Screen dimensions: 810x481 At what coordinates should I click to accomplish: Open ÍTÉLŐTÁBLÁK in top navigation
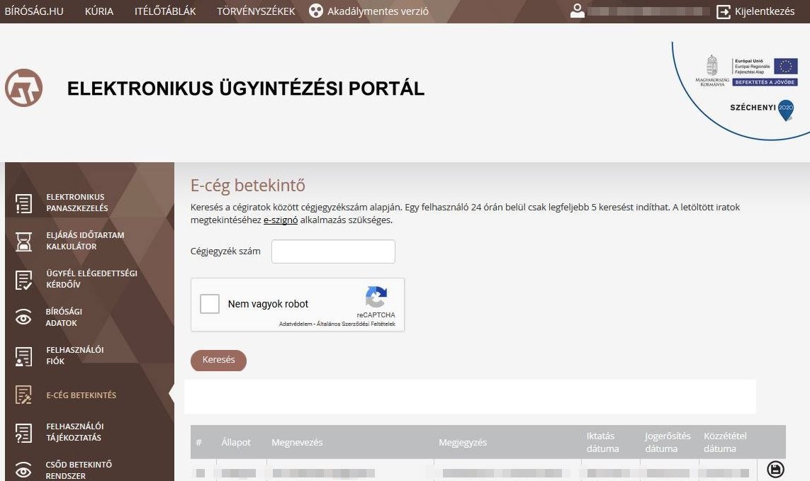coord(165,11)
